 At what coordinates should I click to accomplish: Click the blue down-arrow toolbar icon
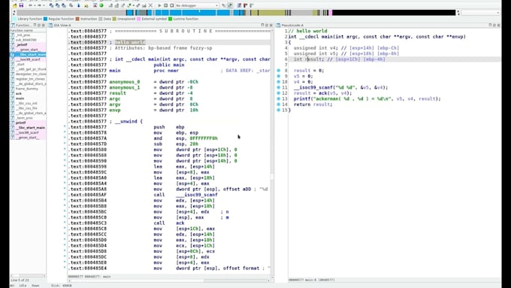point(79,5)
